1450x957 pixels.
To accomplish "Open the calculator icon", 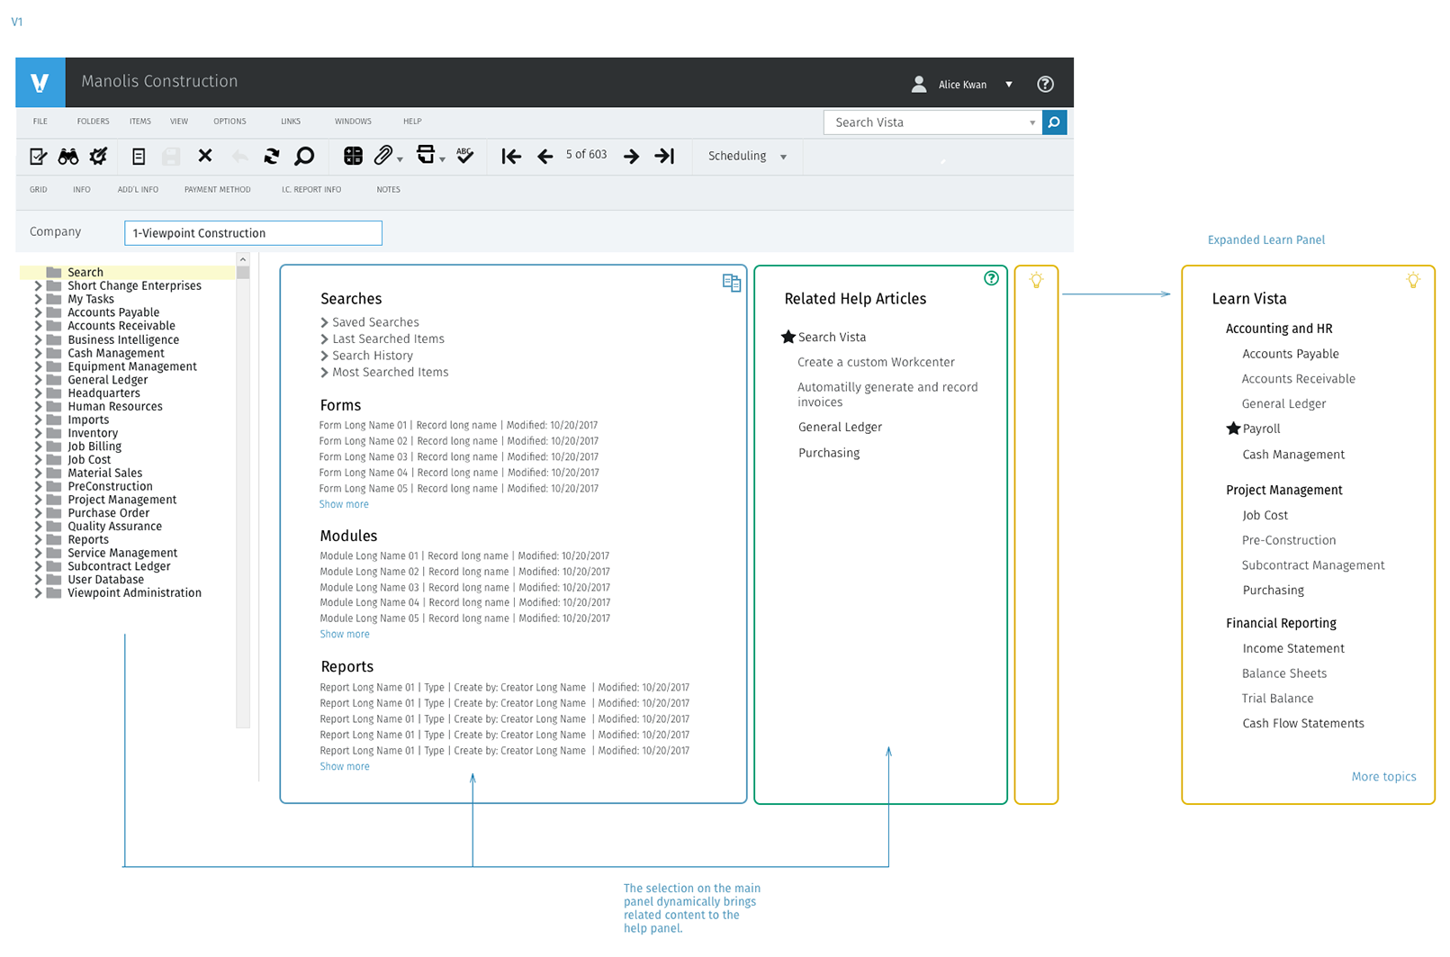I will pyautogui.click(x=353, y=156).
